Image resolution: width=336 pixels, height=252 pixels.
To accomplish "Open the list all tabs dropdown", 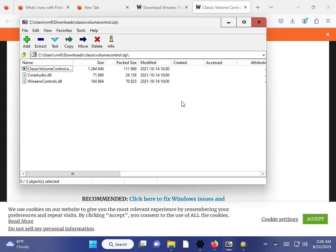I will point(271,7).
